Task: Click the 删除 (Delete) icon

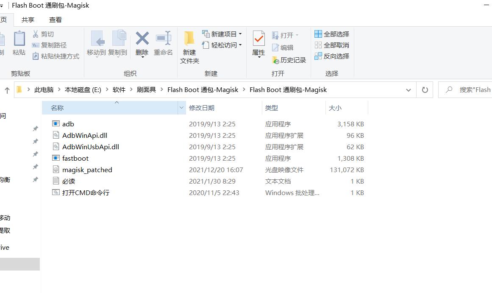Action: [142, 42]
